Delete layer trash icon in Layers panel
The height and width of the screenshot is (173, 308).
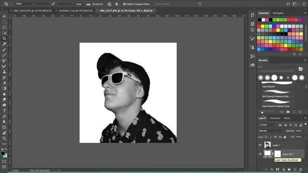[300, 170]
